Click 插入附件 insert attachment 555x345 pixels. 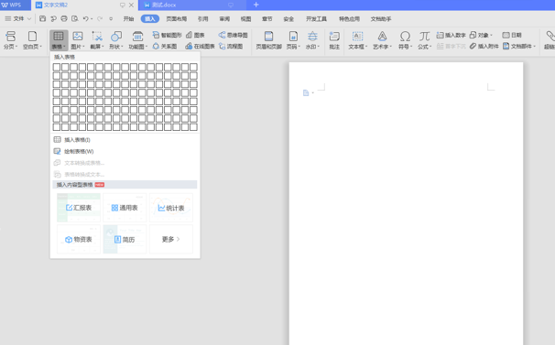[484, 46]
